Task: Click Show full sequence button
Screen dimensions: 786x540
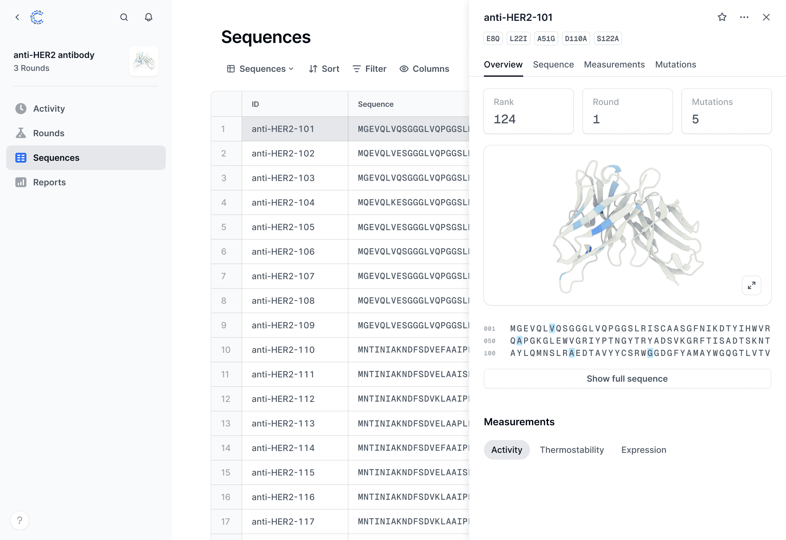Action: pyautogui.click(x=627, y=379)
